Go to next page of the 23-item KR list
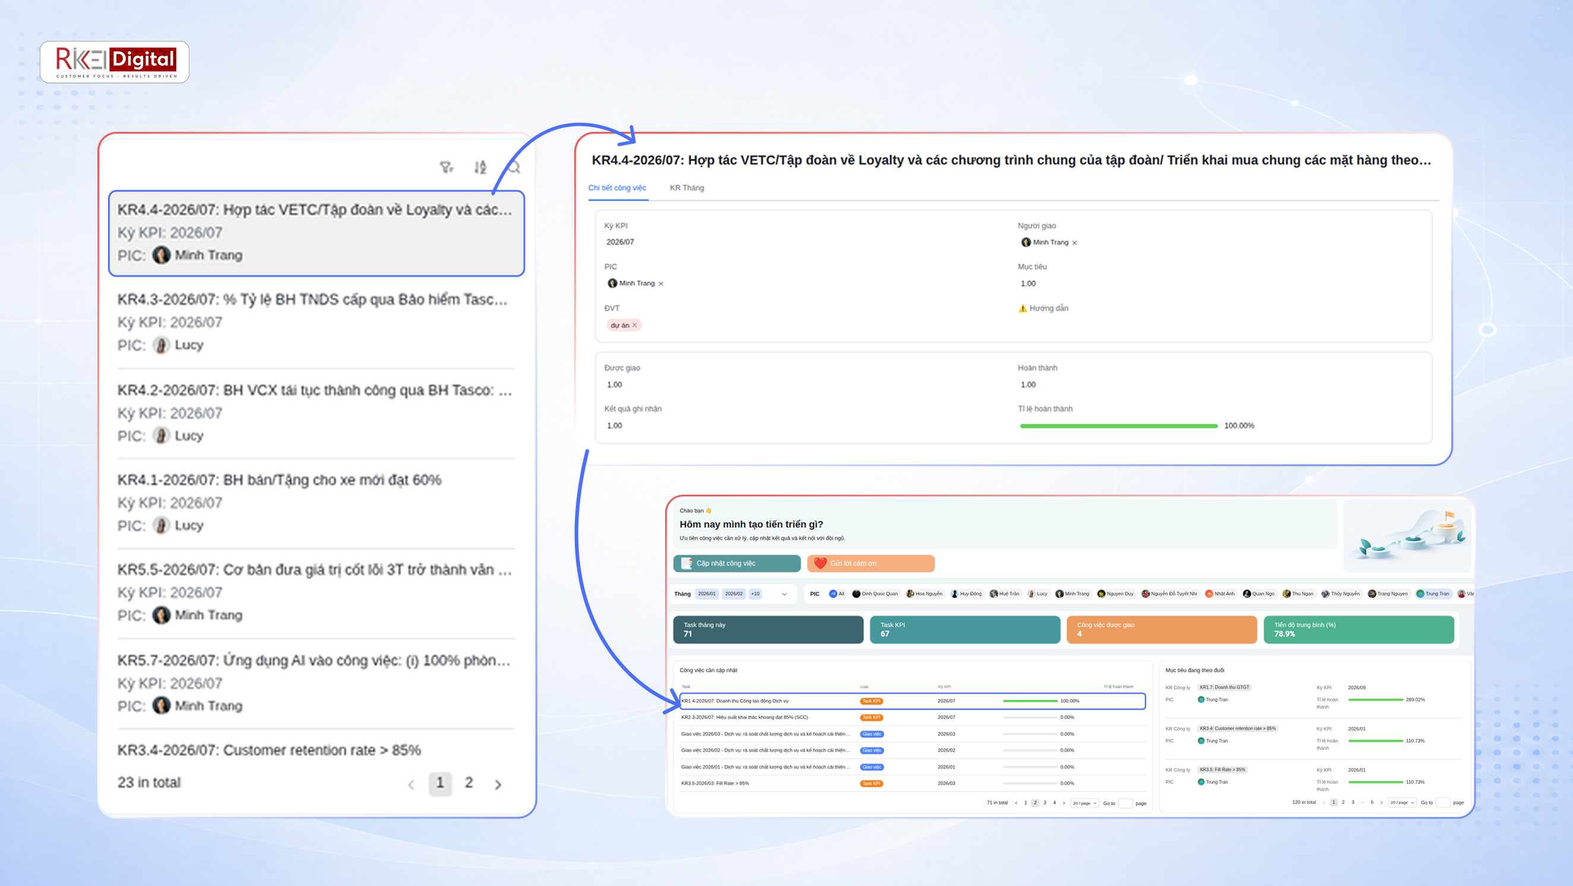Screen dimensions: 1573x886 pos(498,784)
